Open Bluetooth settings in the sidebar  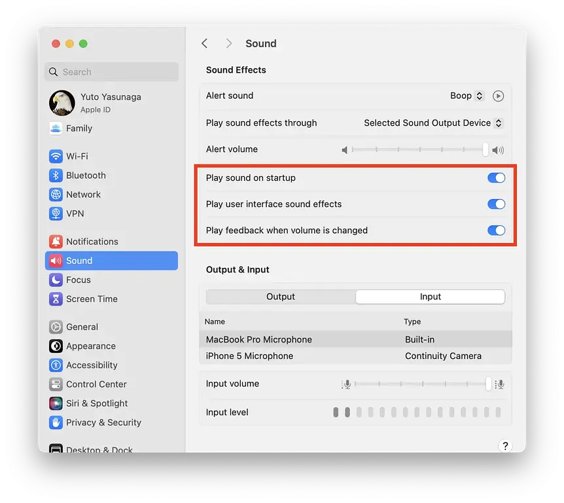(x=87, y=175)
